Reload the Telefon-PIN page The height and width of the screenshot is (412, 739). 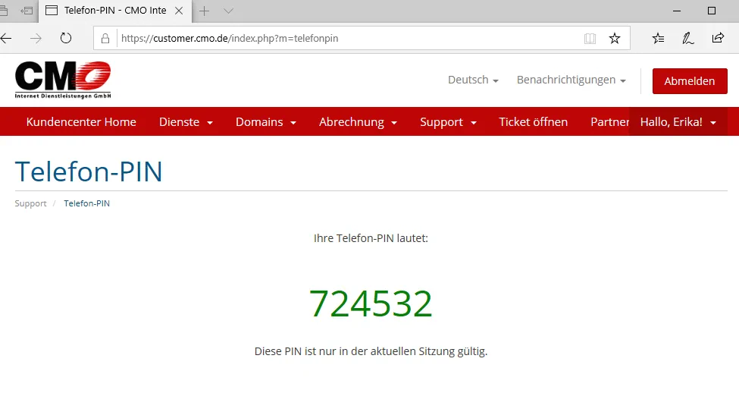click(x=66, y=38)
